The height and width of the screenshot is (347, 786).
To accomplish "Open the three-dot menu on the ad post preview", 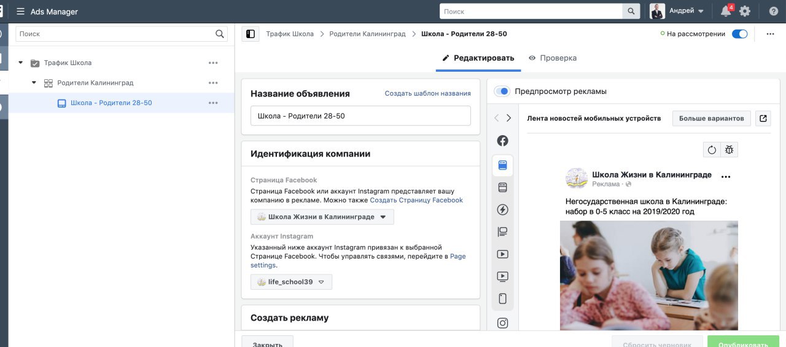I will 726,177.
